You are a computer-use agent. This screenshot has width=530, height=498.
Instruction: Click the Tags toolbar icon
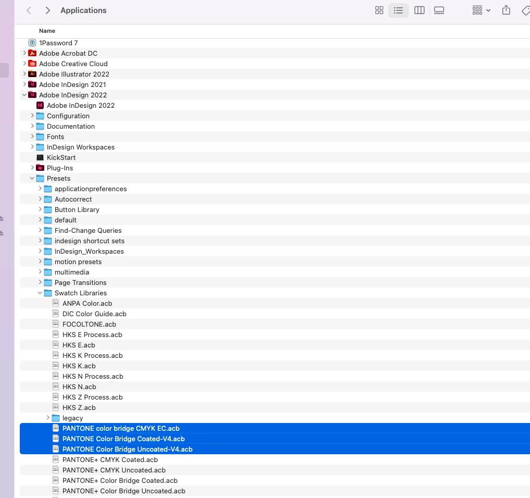point(526,10)
